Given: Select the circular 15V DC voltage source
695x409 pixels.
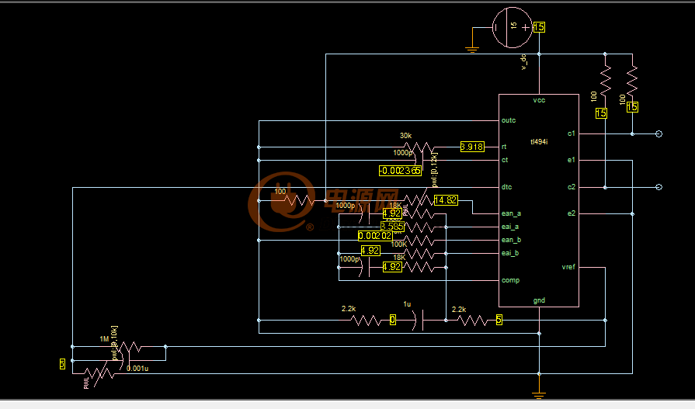Looking at the screenshot, I should click(x=513, y=27).
